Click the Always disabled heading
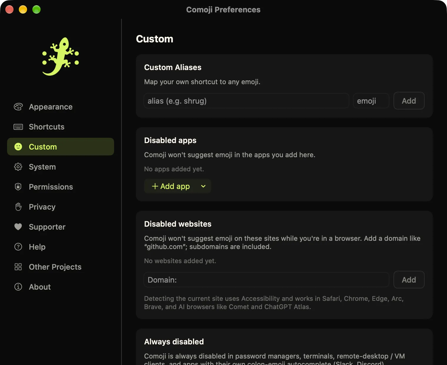 point(174,342)
